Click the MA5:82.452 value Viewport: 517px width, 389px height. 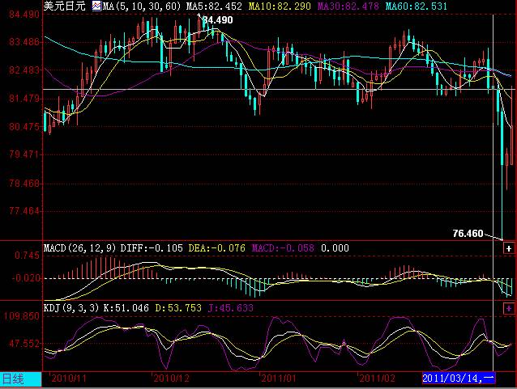click(214, 6)
